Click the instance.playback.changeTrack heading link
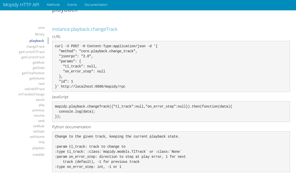This screenshot has height=180, width=296. pyautogui.click(x=85, y=29)
